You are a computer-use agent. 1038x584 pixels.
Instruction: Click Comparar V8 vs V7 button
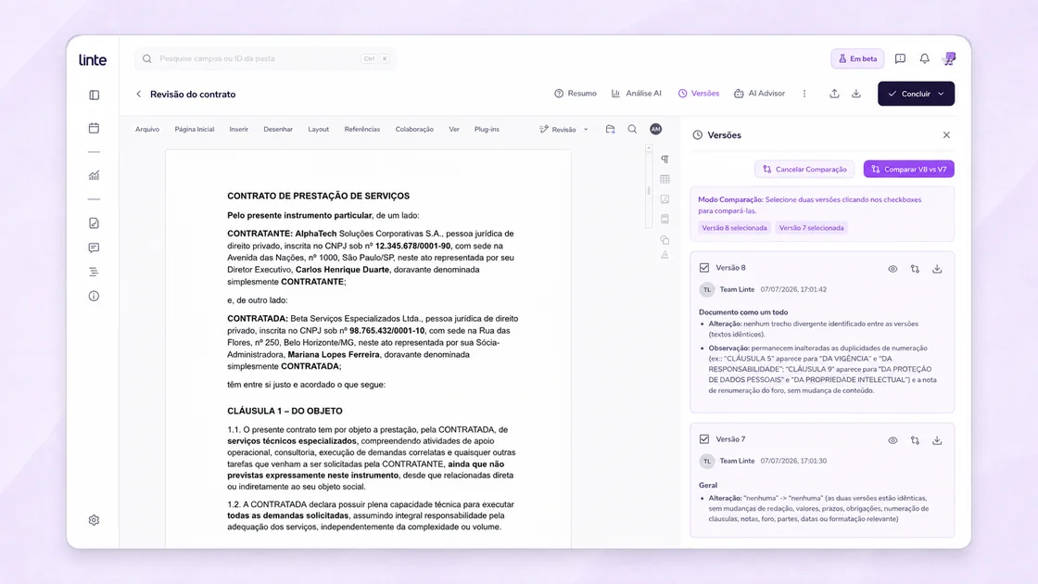point(909,169)
